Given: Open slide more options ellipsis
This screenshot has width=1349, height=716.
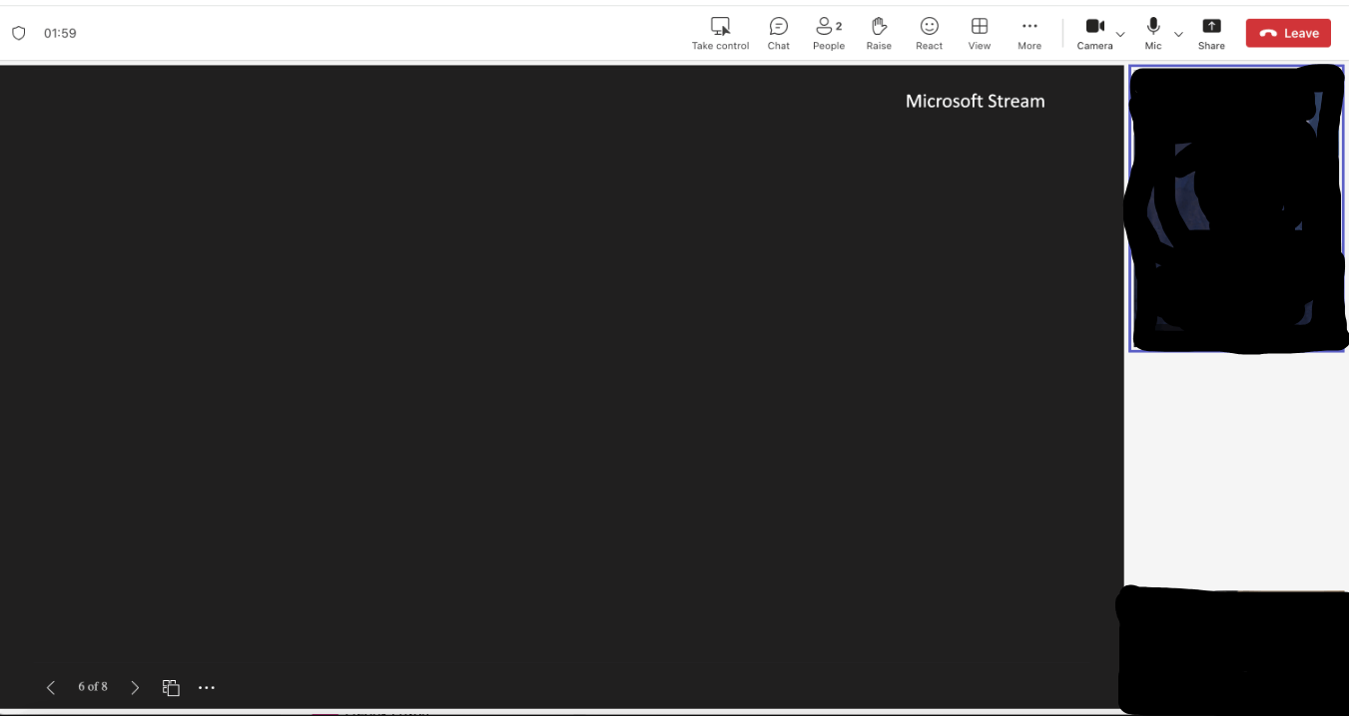Looking at the screenshot, I should (207, 687).
